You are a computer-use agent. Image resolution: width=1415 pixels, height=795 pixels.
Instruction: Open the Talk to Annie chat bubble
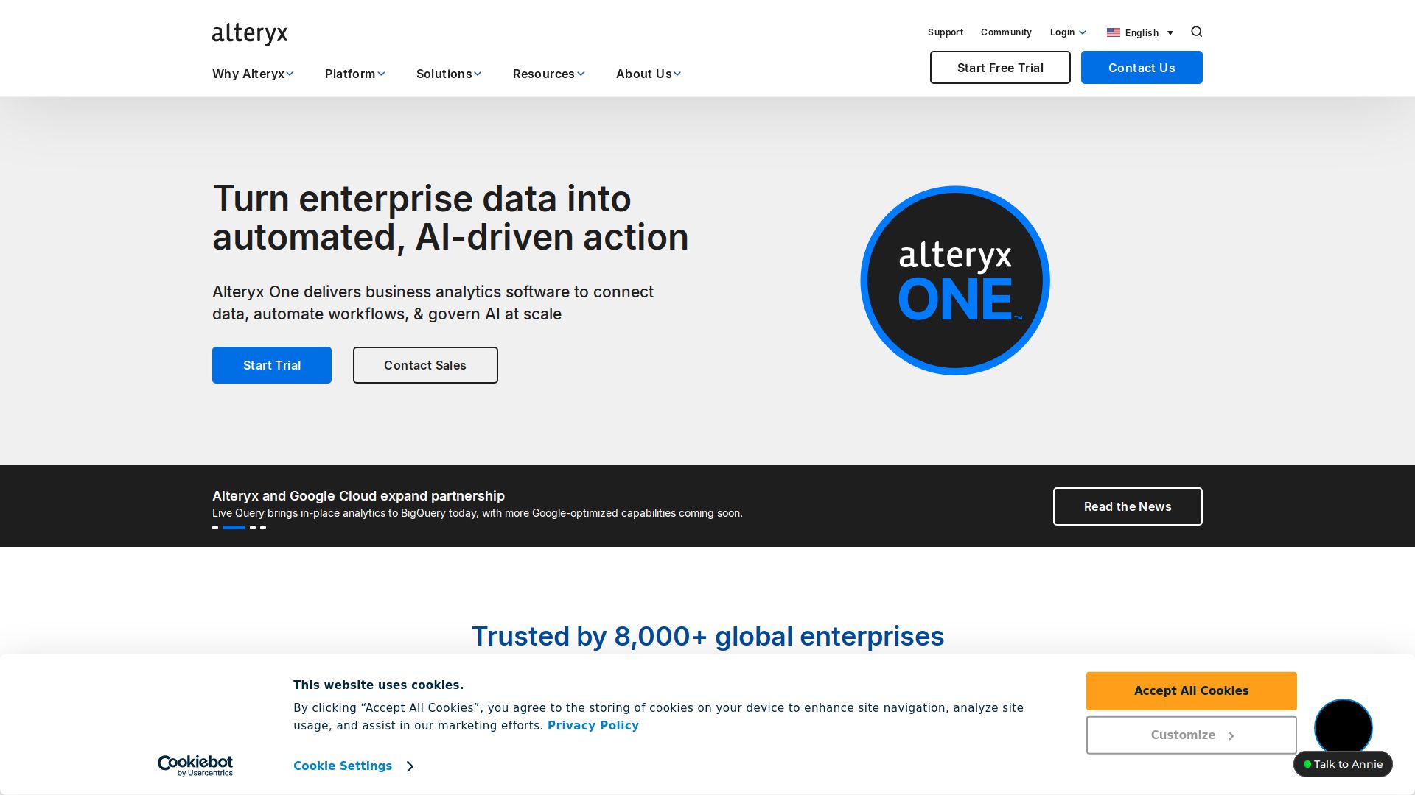[1343, 764]
